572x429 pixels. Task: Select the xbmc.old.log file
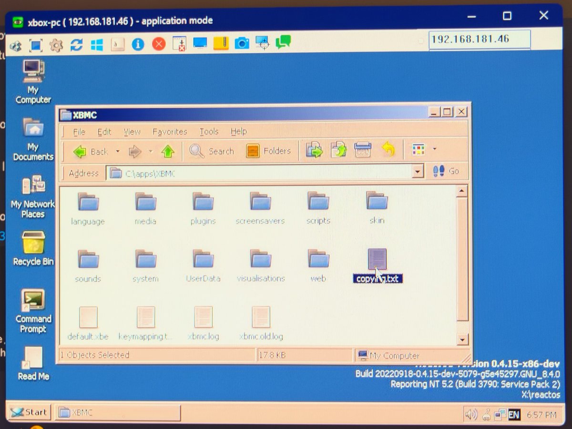click(261, 324)
